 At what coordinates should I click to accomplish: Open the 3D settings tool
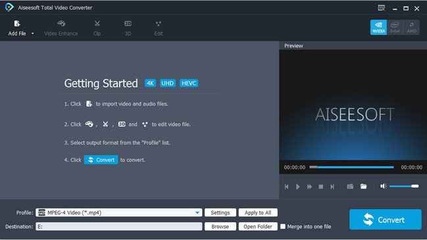128,28
